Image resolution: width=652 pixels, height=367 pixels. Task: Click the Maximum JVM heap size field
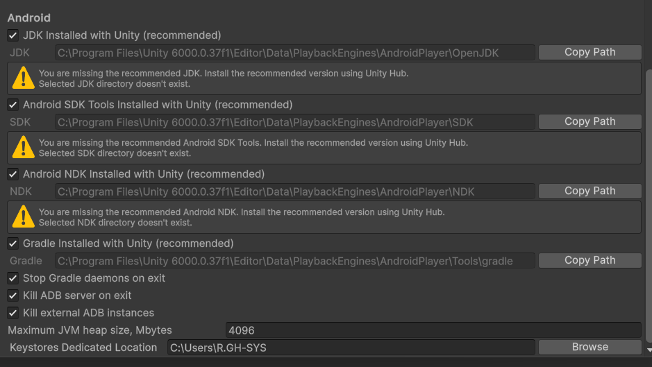(x=433, y=330)
